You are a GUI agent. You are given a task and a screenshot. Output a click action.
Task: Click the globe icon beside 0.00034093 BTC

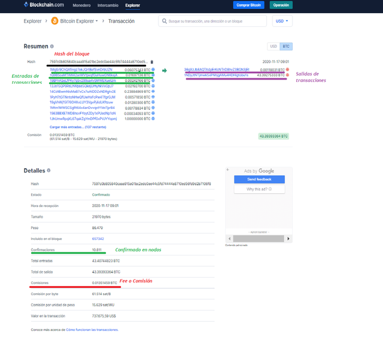click(x=153, y=113)
